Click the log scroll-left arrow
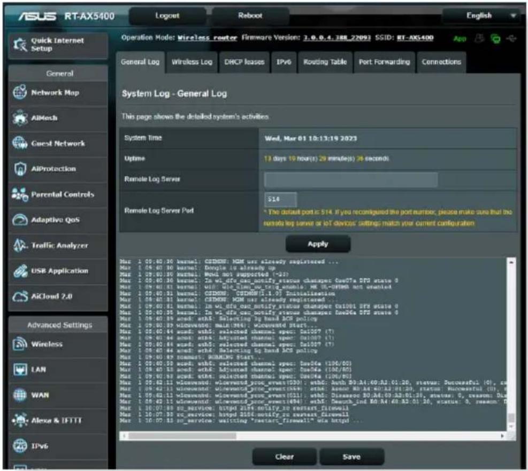 (x=124, y=436)
